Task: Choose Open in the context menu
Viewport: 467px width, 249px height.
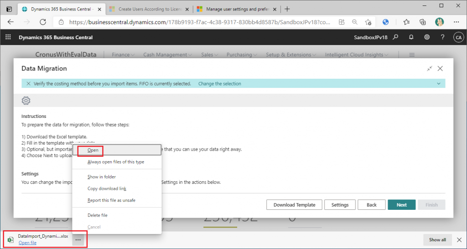Action: click(117, 150)
